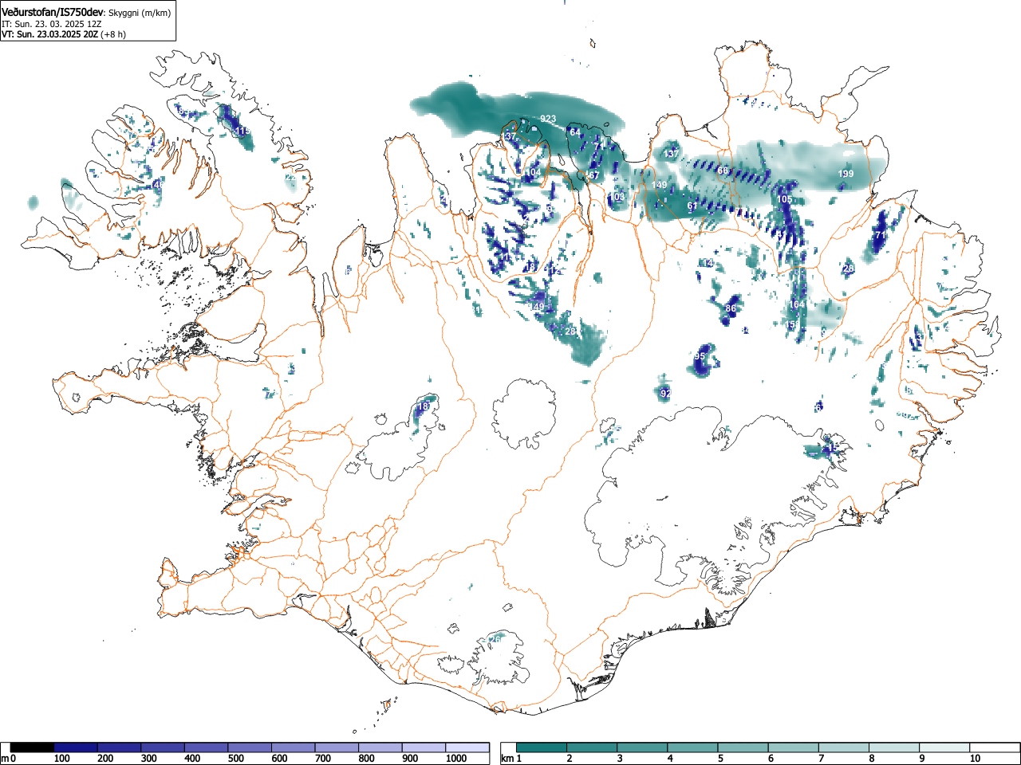
Task: Click the 'IT: Sun. 23. 03. 2025 12Z' line
Action: click(51, 24)
